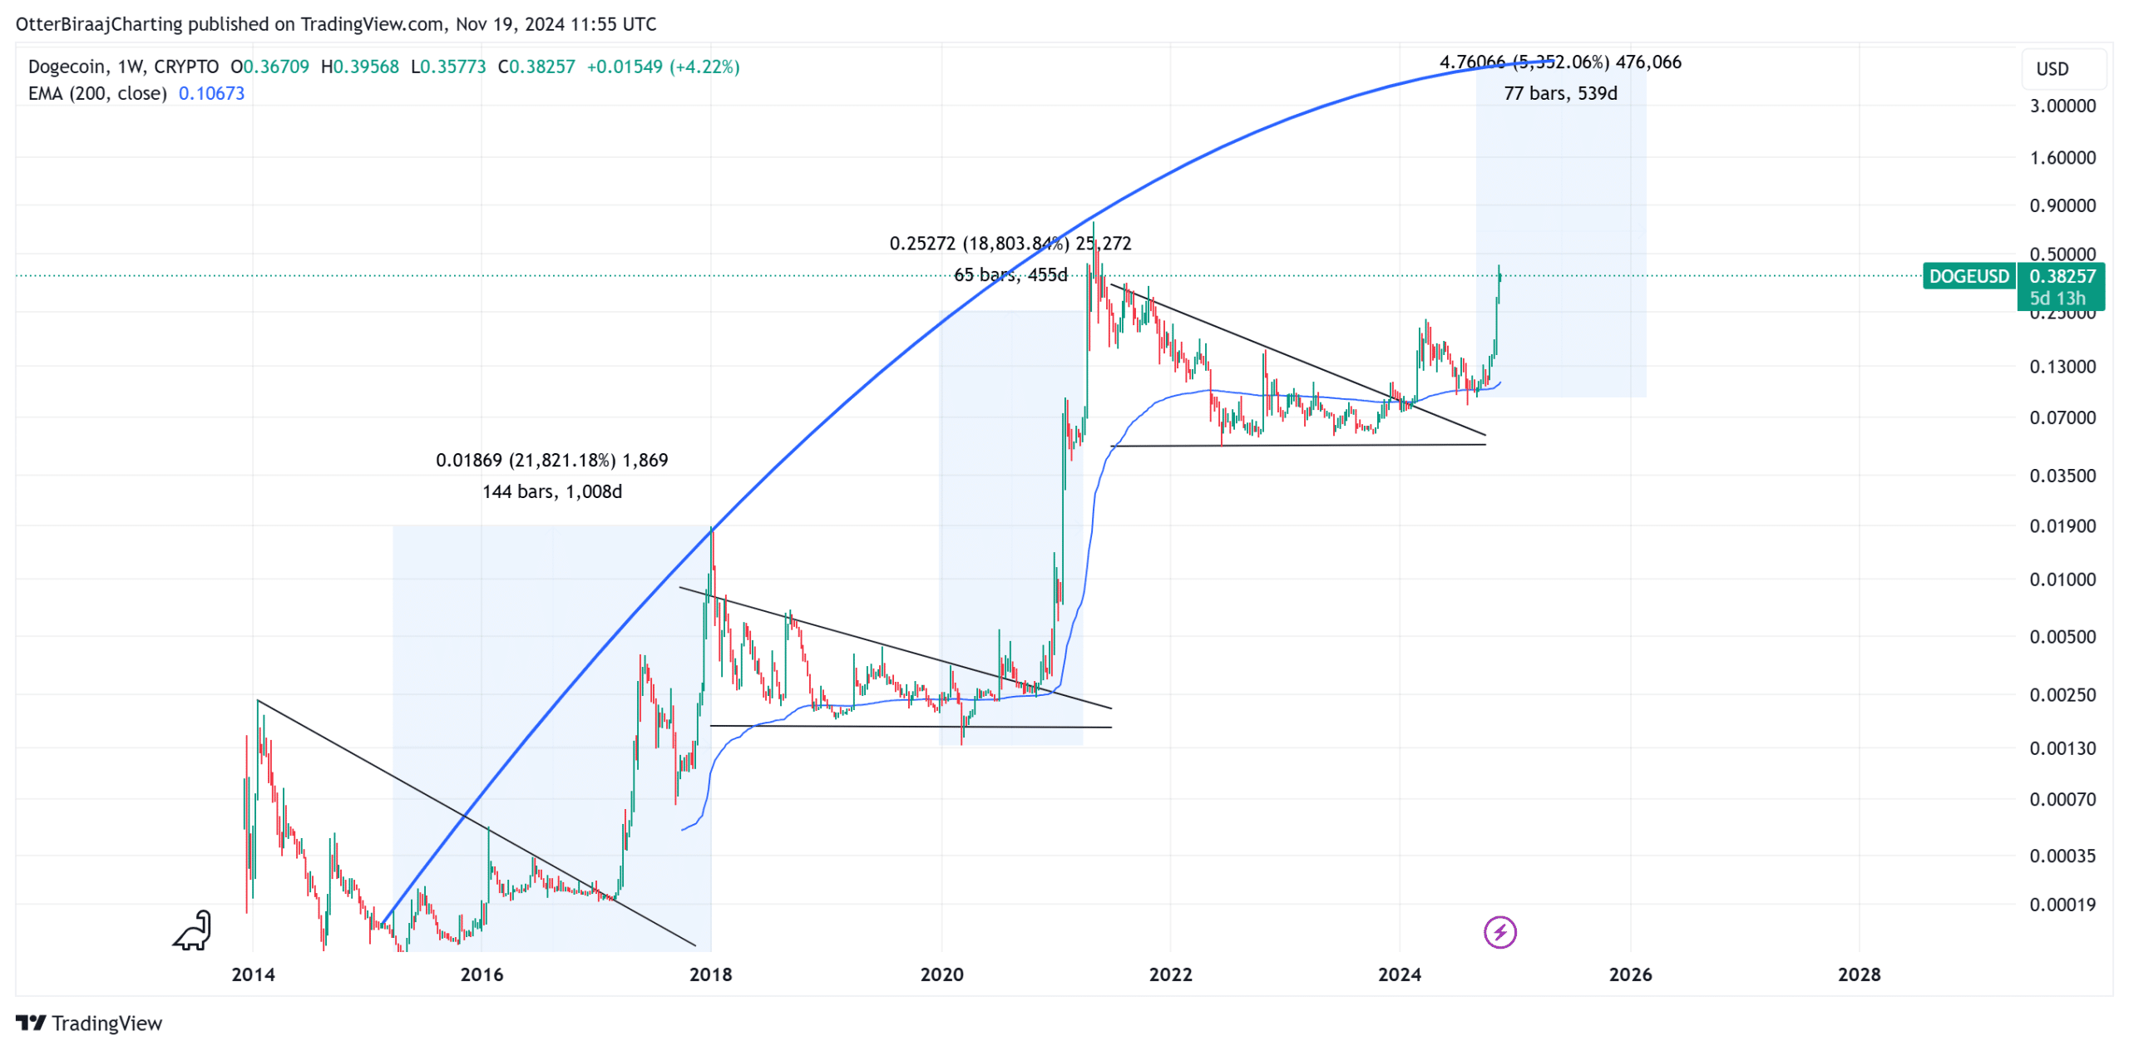Click the 0.00070 price axis label
2129x1051 pixels.
coord(2062,798)
